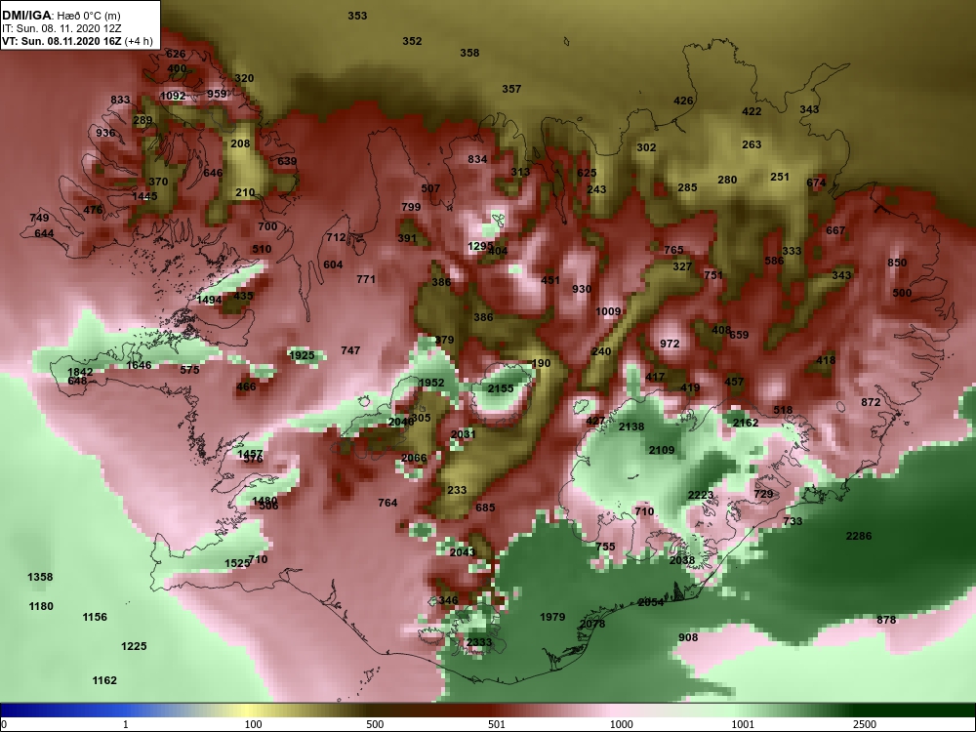
Task: Click the map value 2109
Action: pyautogui.click(x=662, y=450)
